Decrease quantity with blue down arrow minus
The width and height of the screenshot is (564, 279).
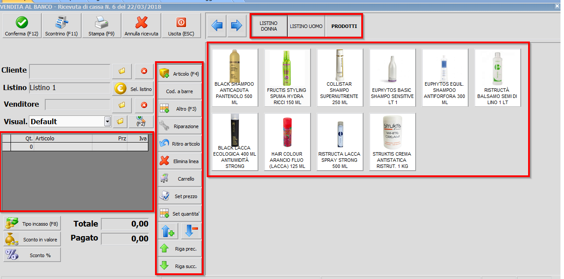point(191,231)
